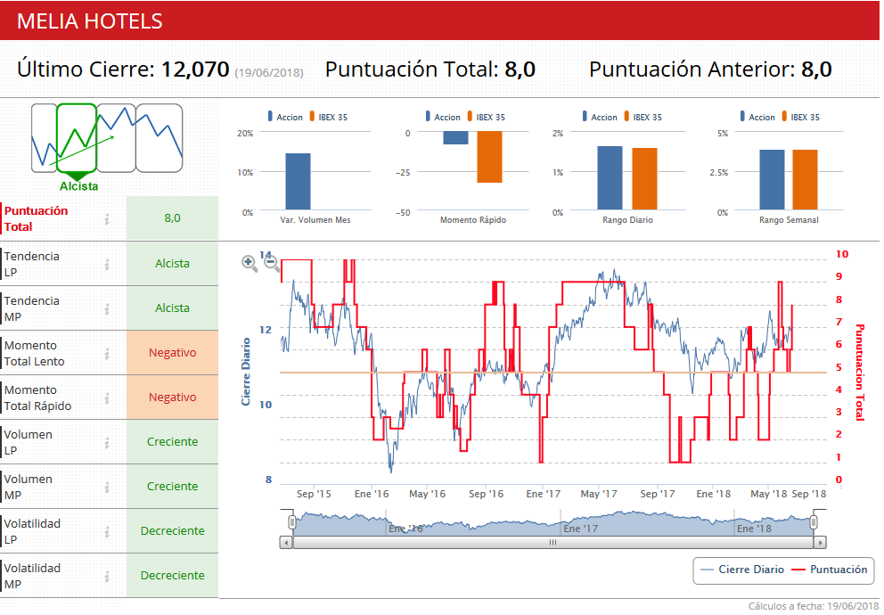Click the 8,0 score cell in table
The width and height of the screenshot is (884, 615).
click(173, 218)
